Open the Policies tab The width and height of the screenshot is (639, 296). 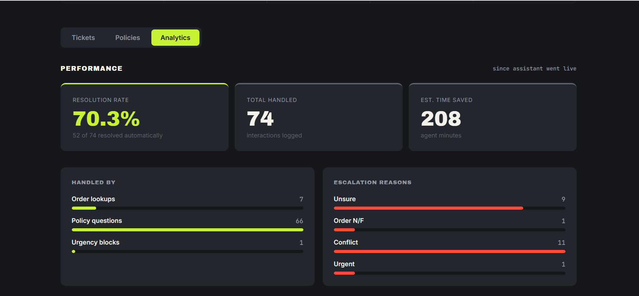point(128,38)
